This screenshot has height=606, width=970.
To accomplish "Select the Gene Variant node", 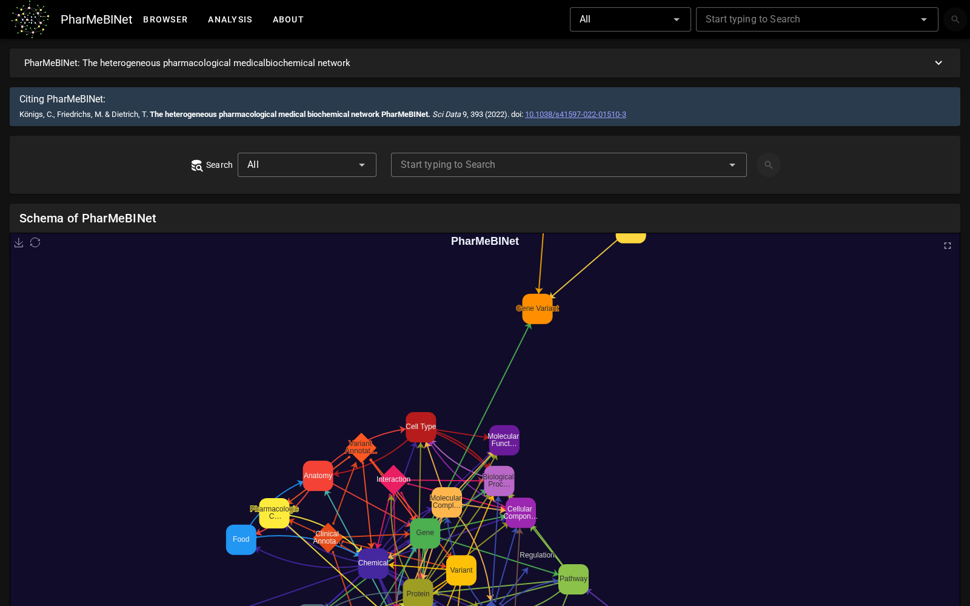I will [x=538, y=309].
